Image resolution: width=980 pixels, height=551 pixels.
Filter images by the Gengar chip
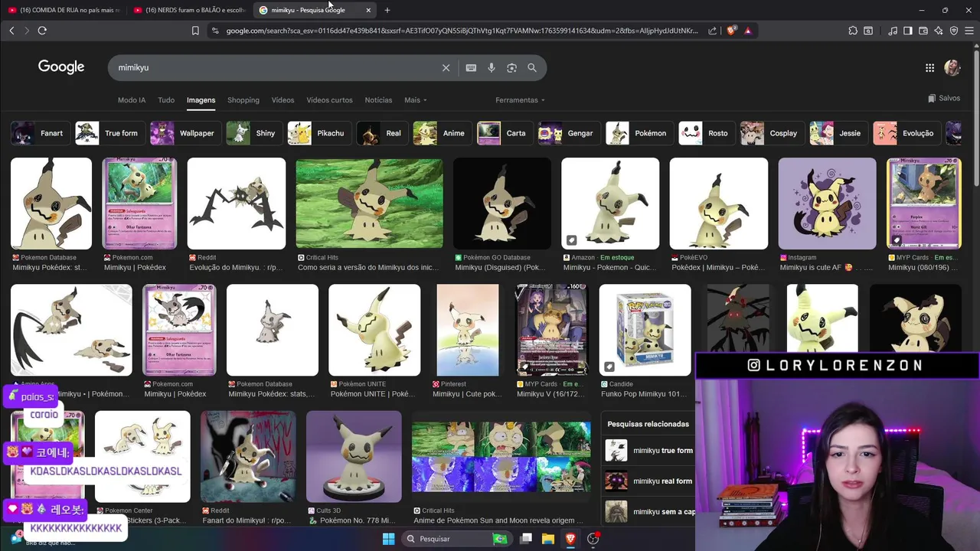(567, 133)
